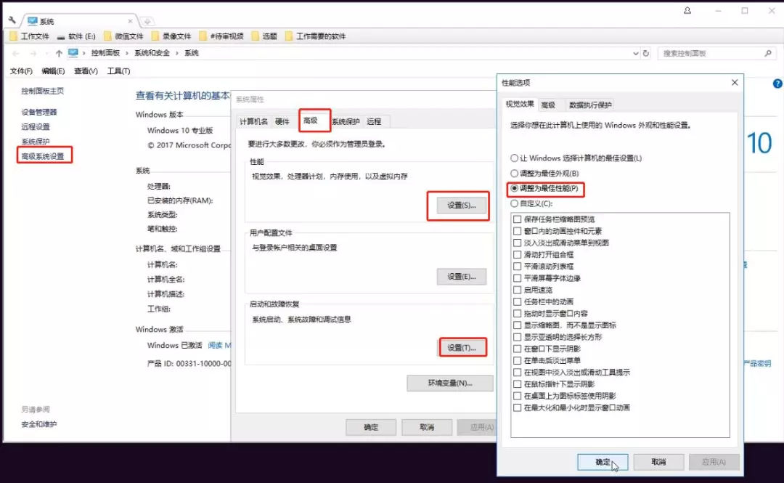Click the back navigation arrow

(15, 52)
